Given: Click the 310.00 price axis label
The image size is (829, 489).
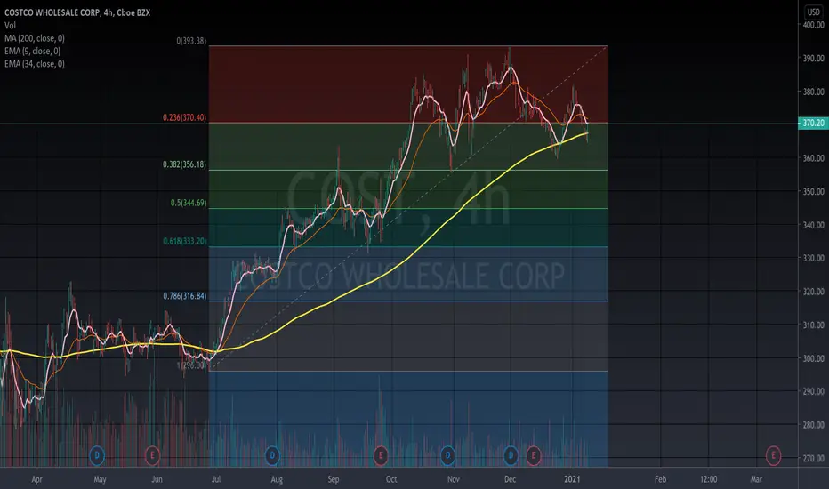Looking at the screenshot, I should [813, 325].
